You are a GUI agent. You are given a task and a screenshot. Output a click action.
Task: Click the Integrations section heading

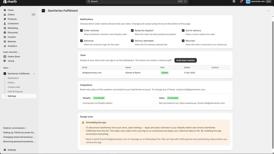tap(86, 85)
